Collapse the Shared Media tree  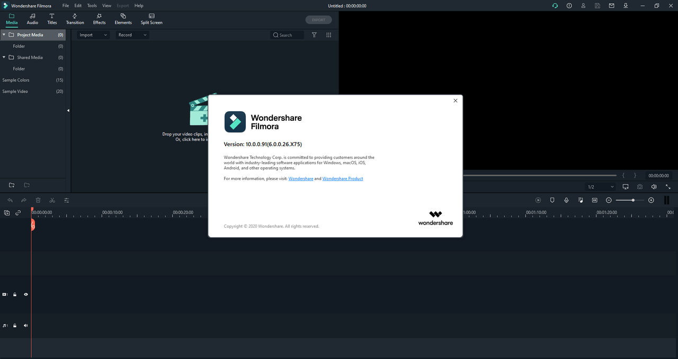tap(4, 57)
